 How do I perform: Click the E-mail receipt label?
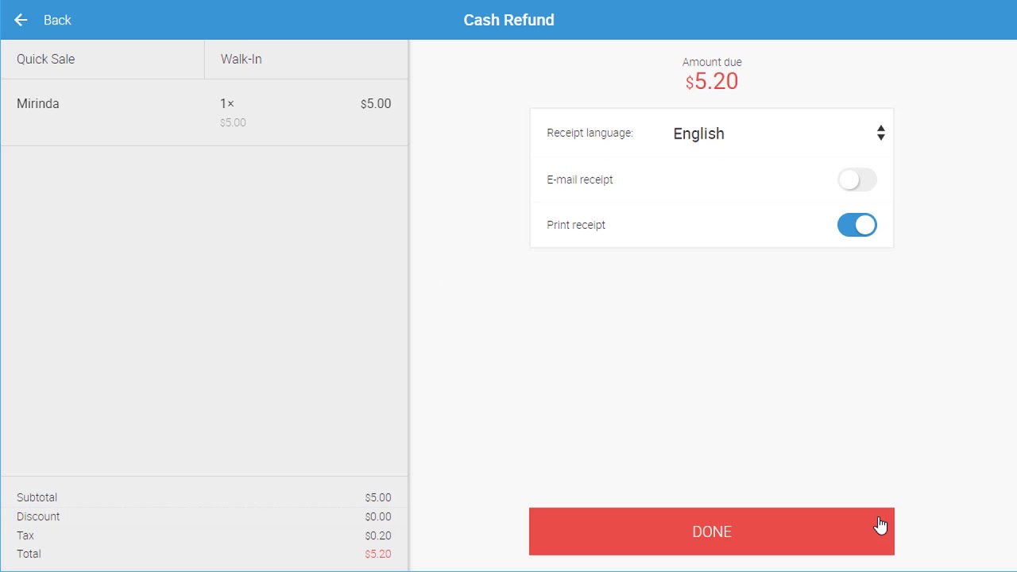(x=580, y=180)
